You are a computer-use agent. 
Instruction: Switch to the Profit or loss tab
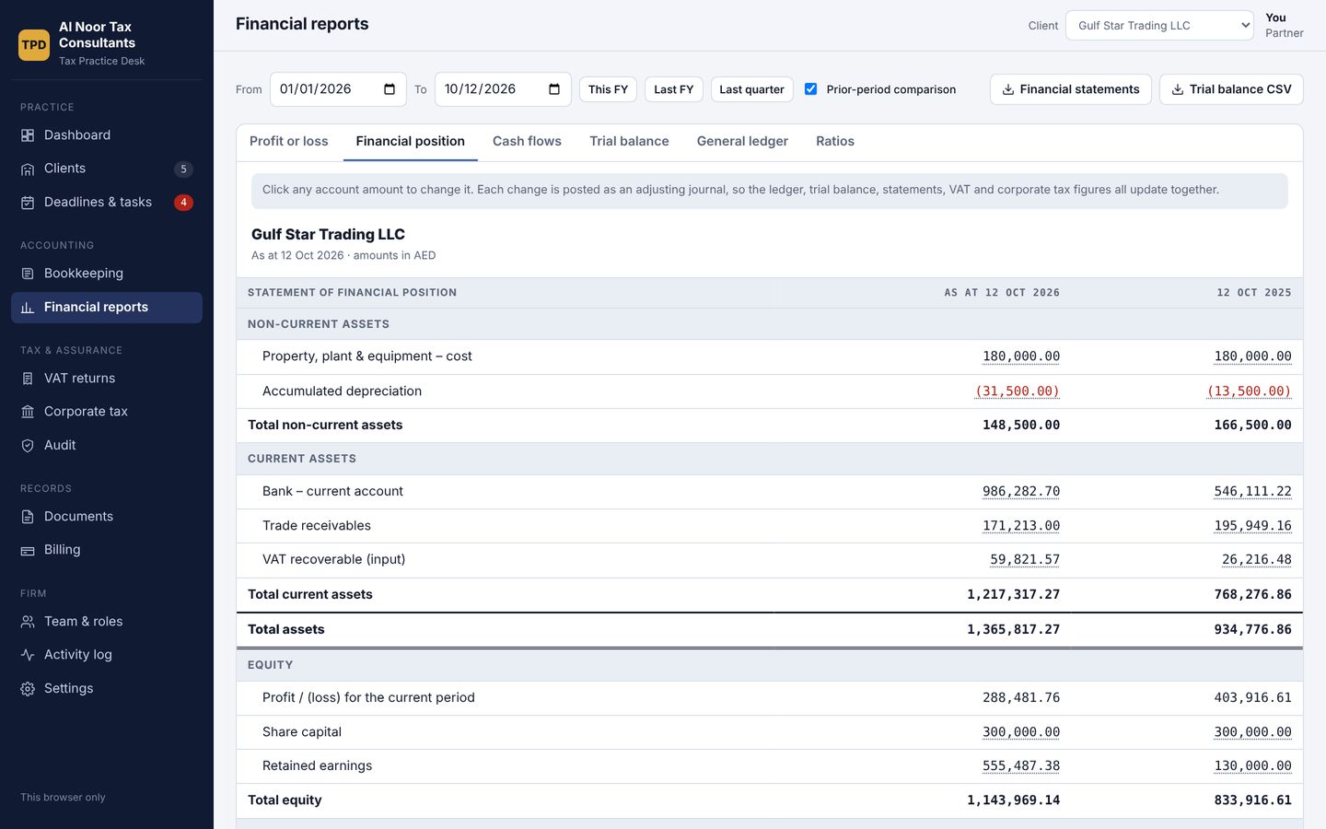[x=288, y=142]
